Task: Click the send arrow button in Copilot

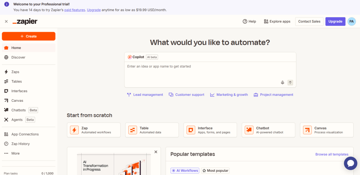Action: click(x=290, y=82)
